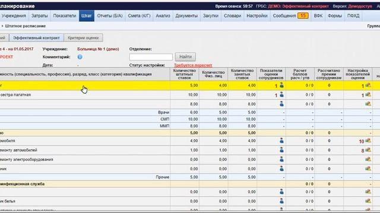Open the Закупки menu

point(211,16)
